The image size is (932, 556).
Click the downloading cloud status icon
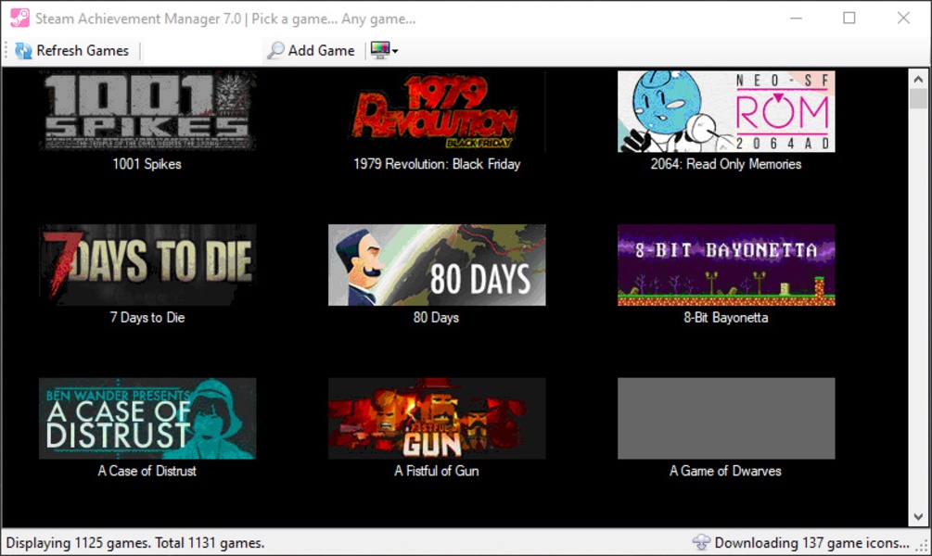(701, 542)
